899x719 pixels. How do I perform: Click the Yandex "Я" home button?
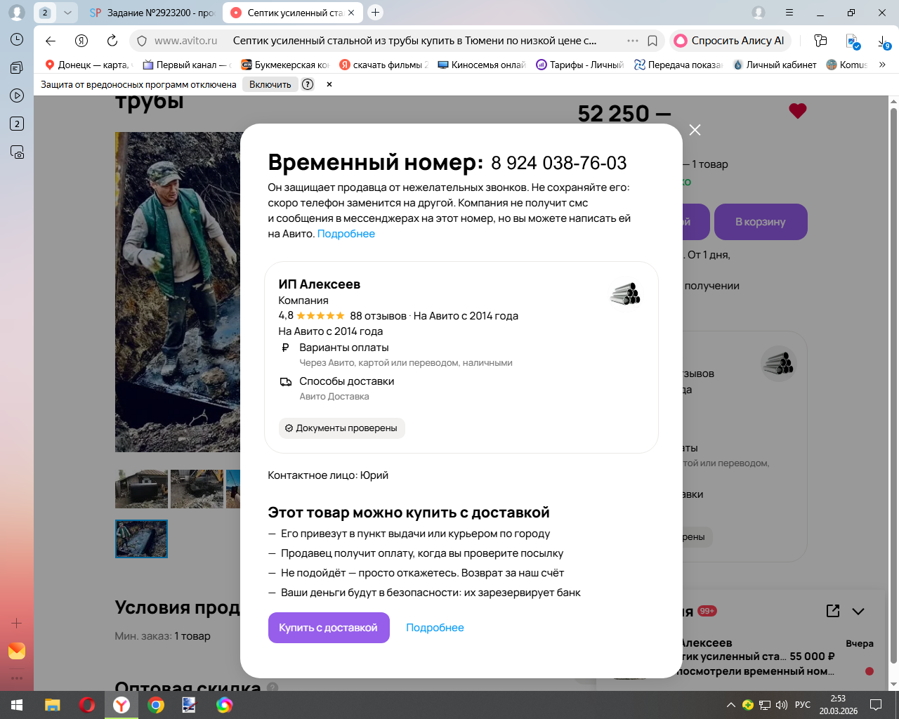pos(81,41)
